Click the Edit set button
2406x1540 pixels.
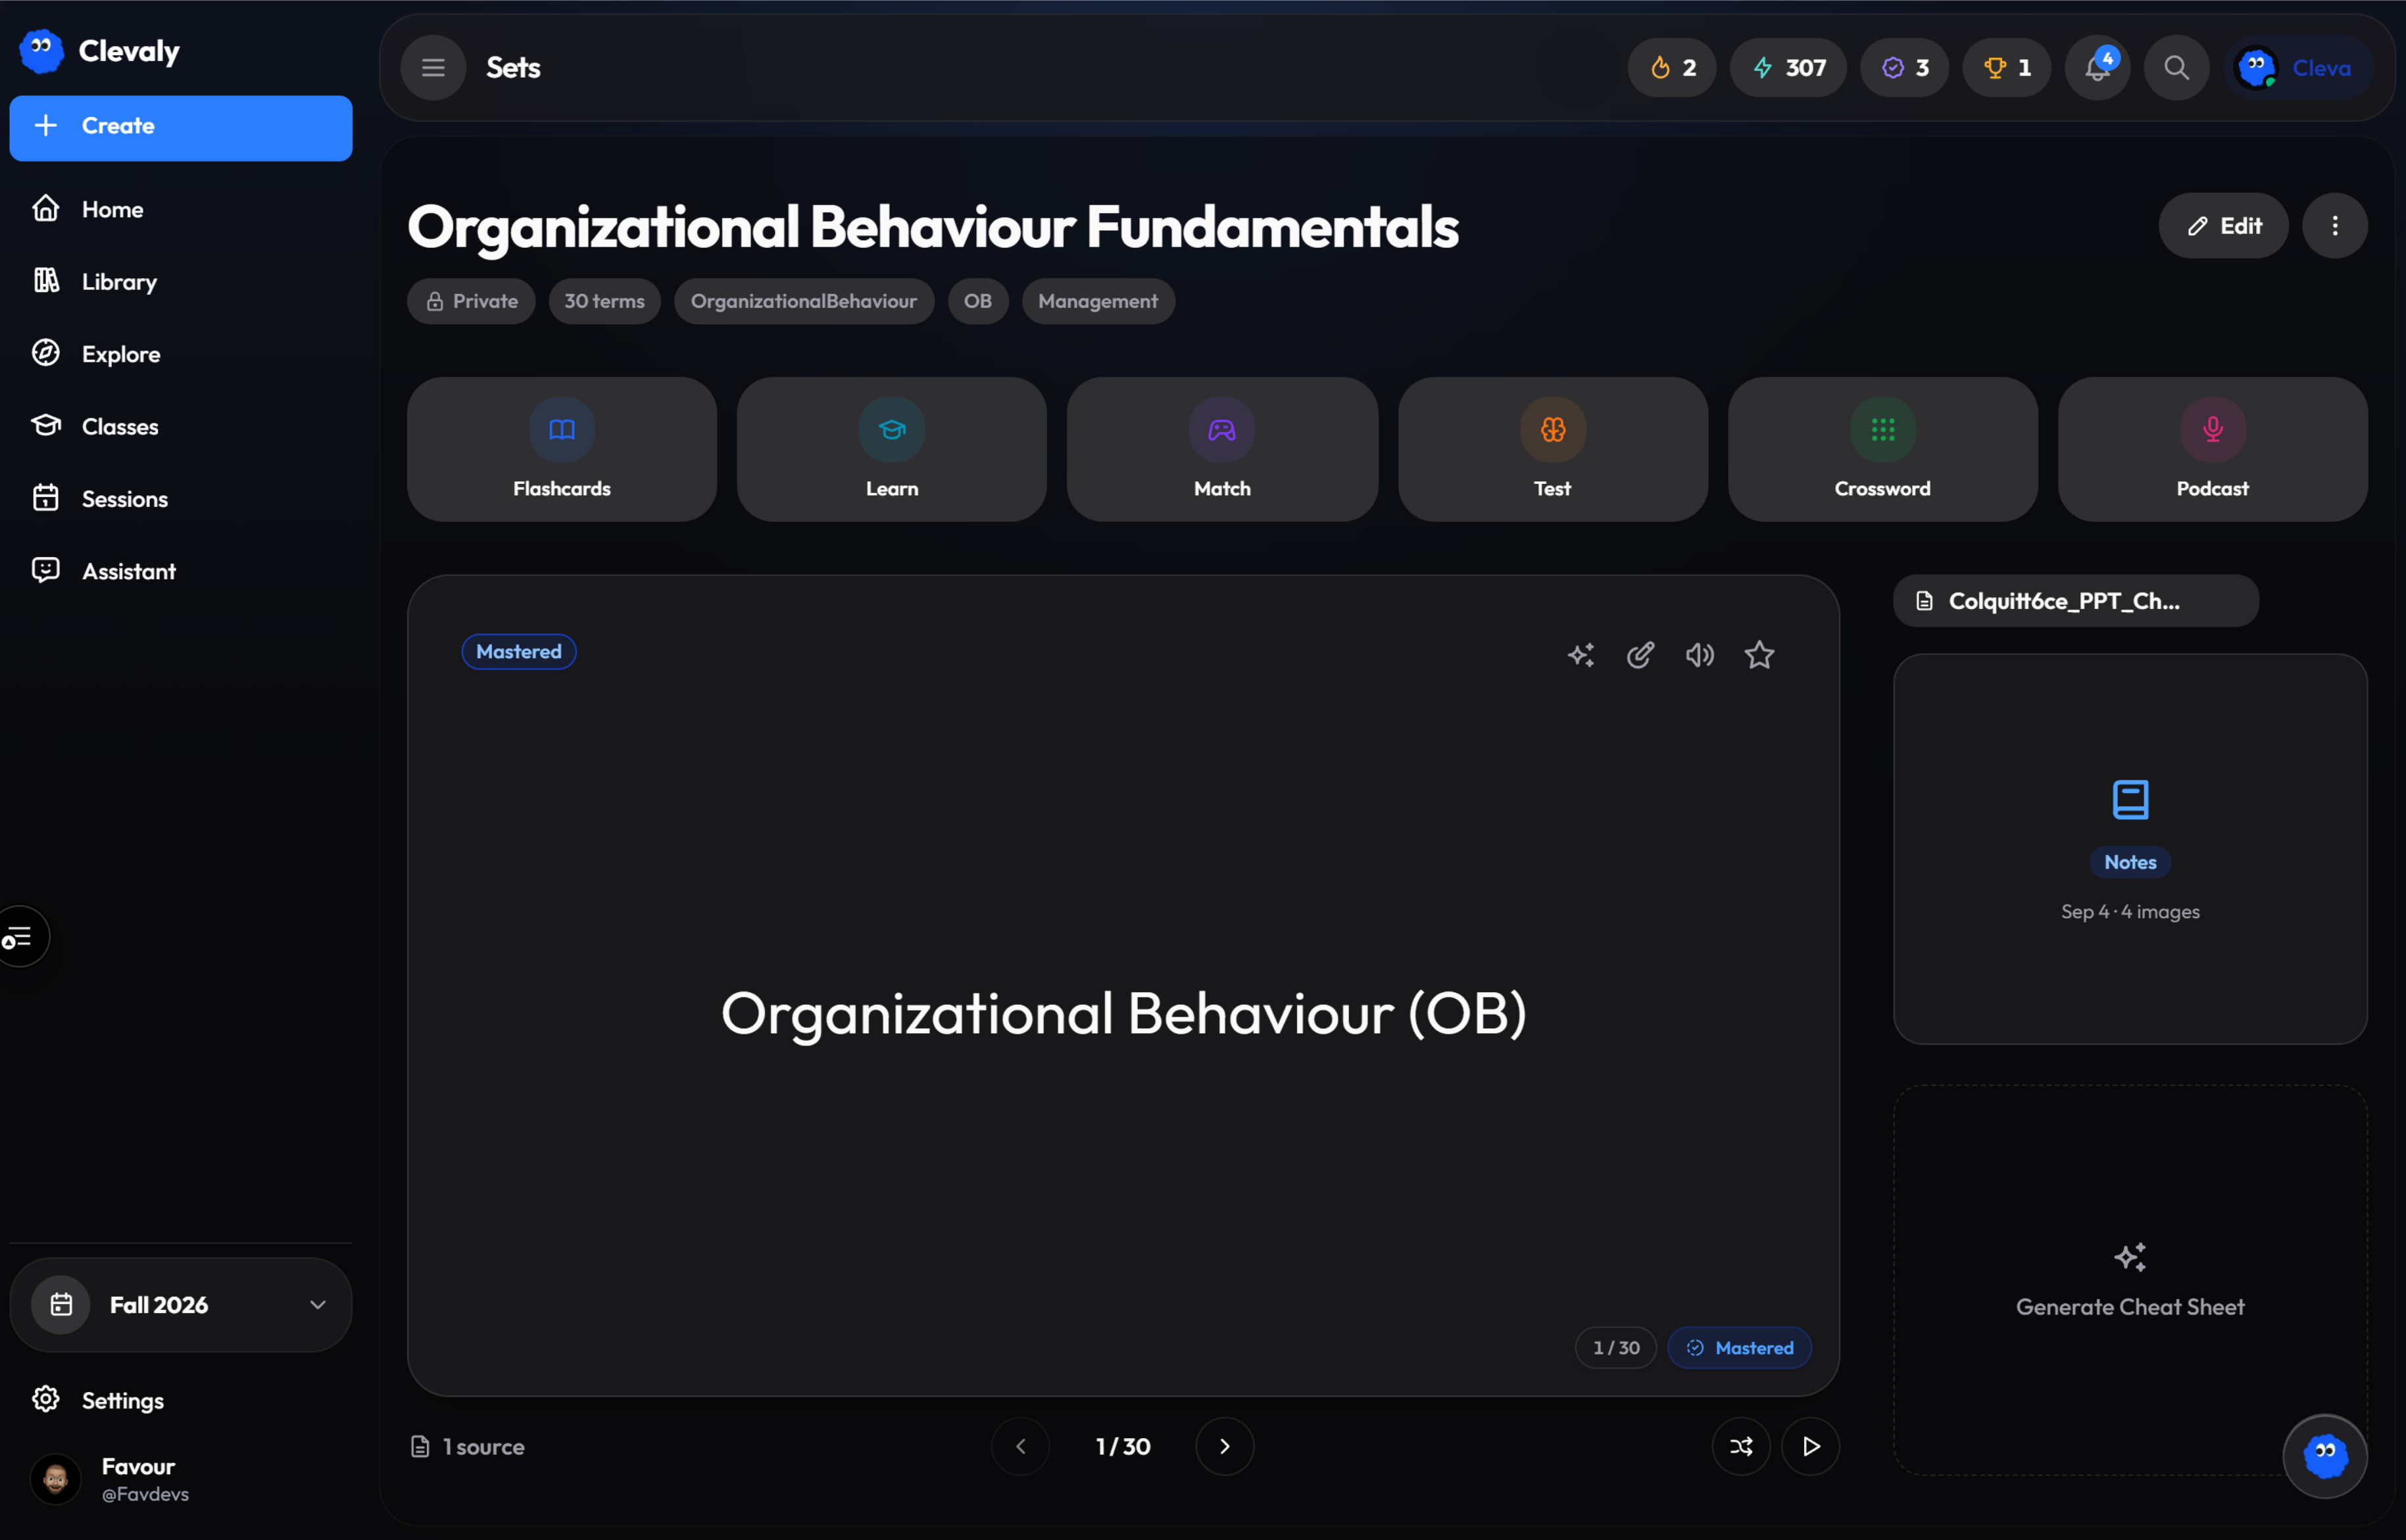[2223, 226]
